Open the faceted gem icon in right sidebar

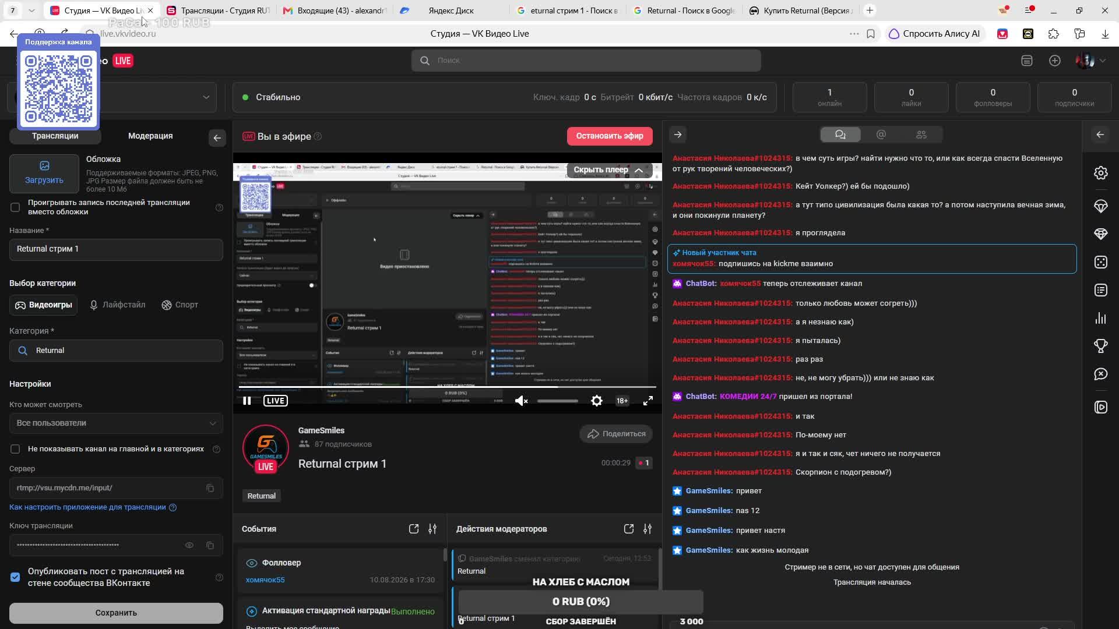pyautogui.click(x=1101, y=234)
